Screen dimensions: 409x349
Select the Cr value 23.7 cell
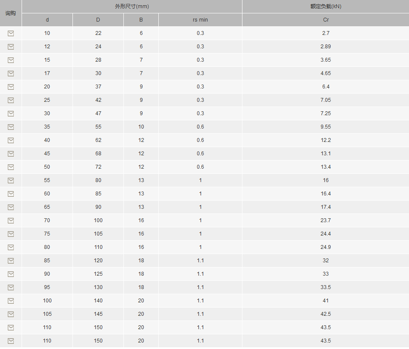coord(326,220)
